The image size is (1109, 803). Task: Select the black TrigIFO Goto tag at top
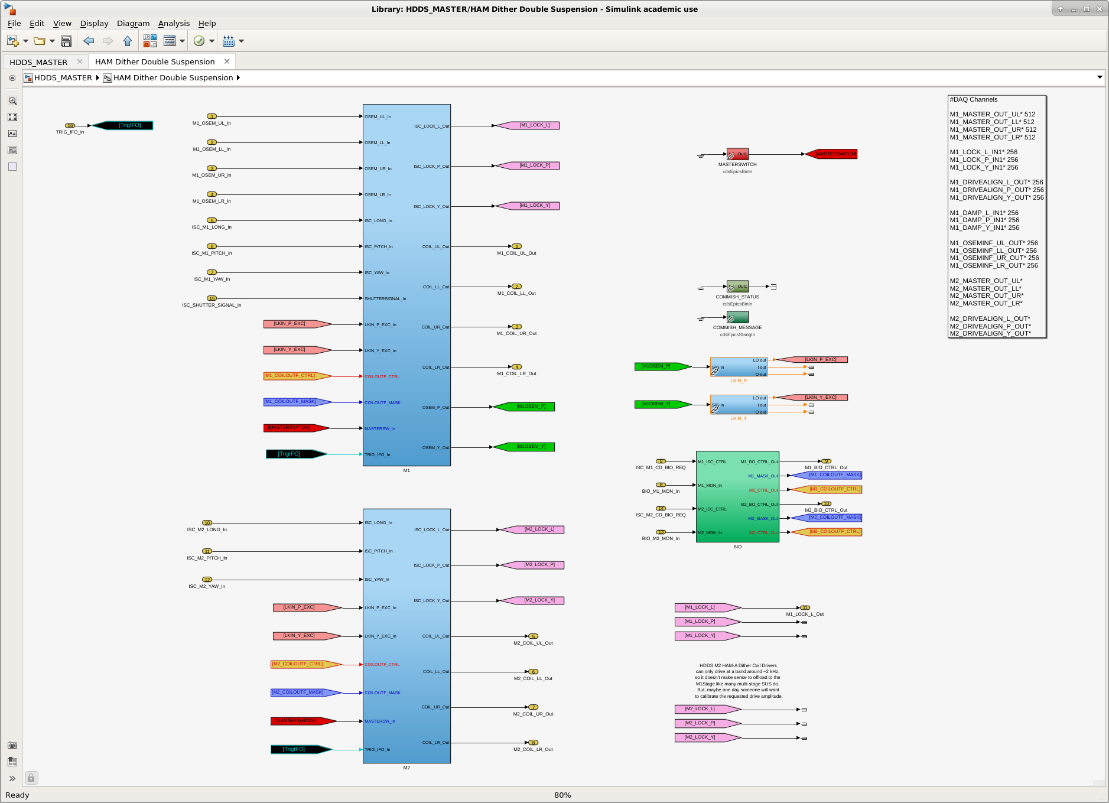pos(123,125)
